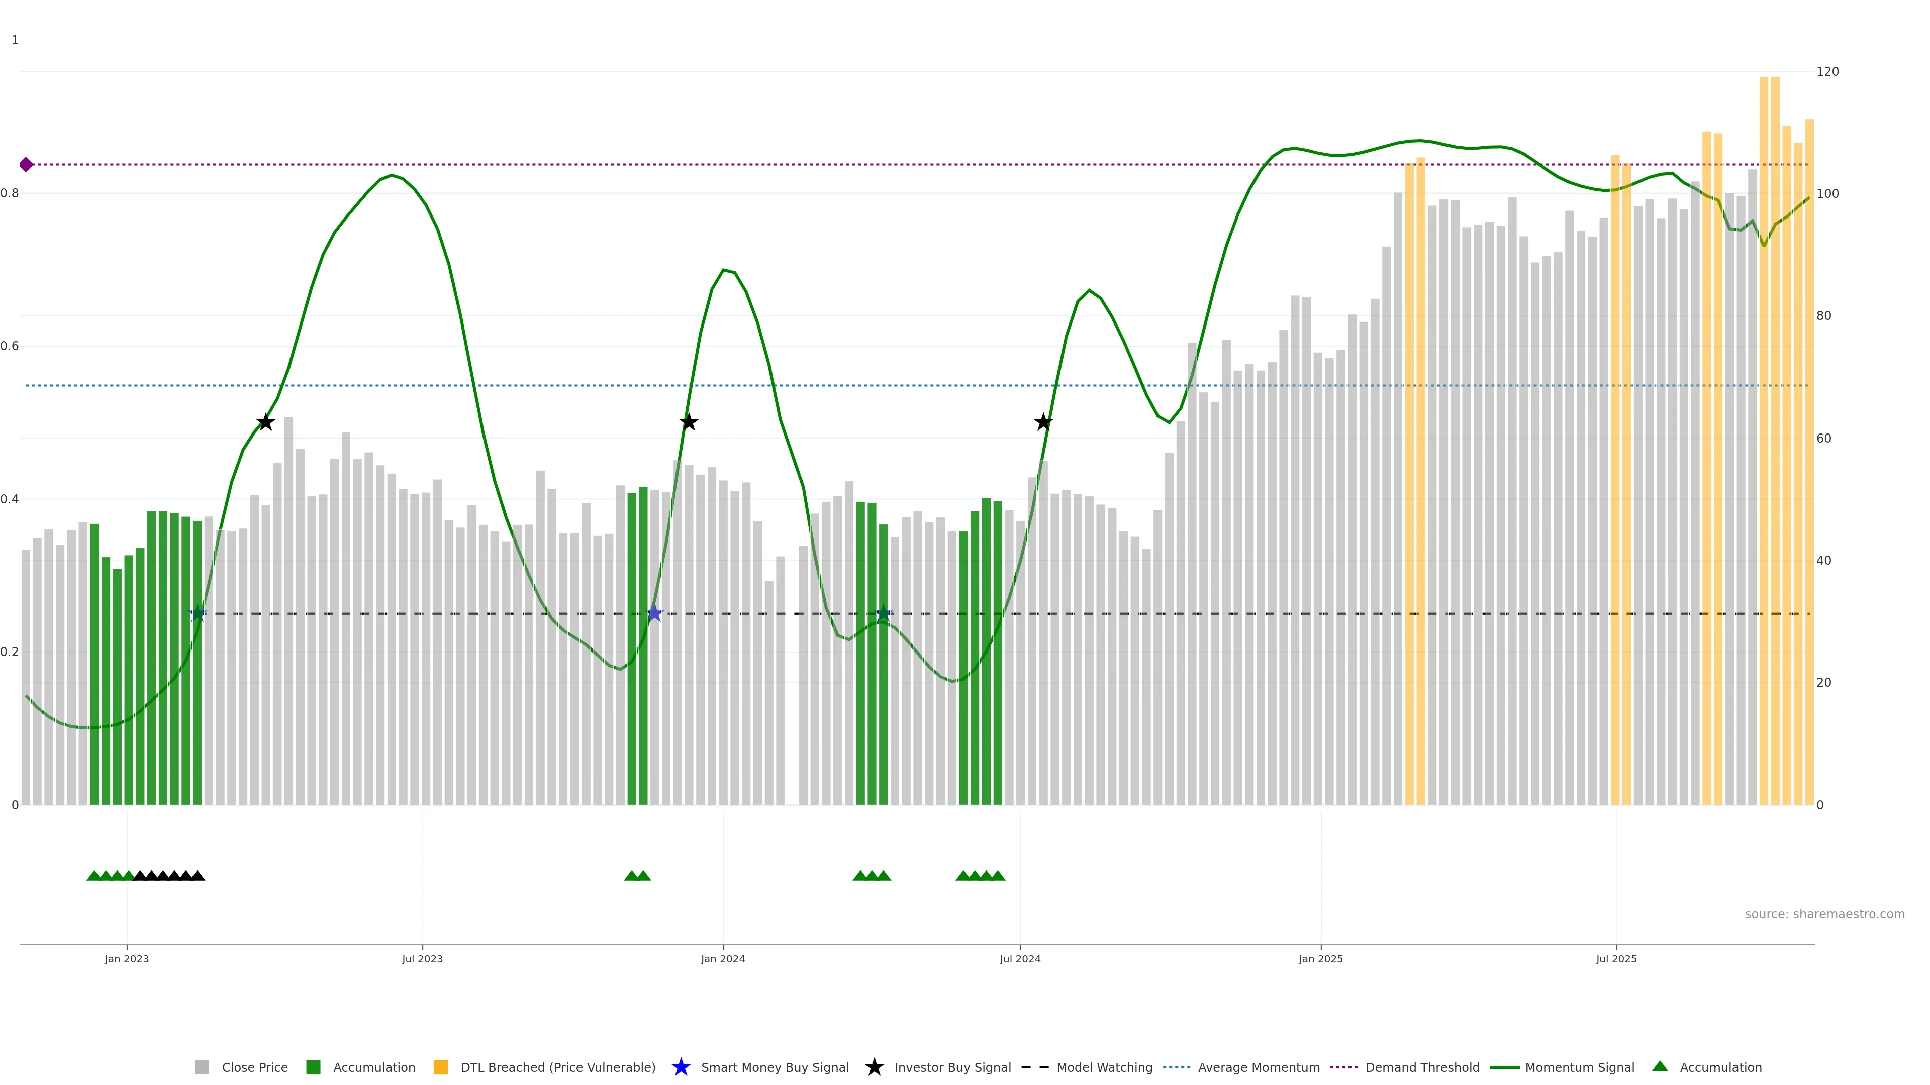1930x1085 pixels.
Task: Click the Investor Buy star near Jul 2024
Action: (x=1043, y=422)
